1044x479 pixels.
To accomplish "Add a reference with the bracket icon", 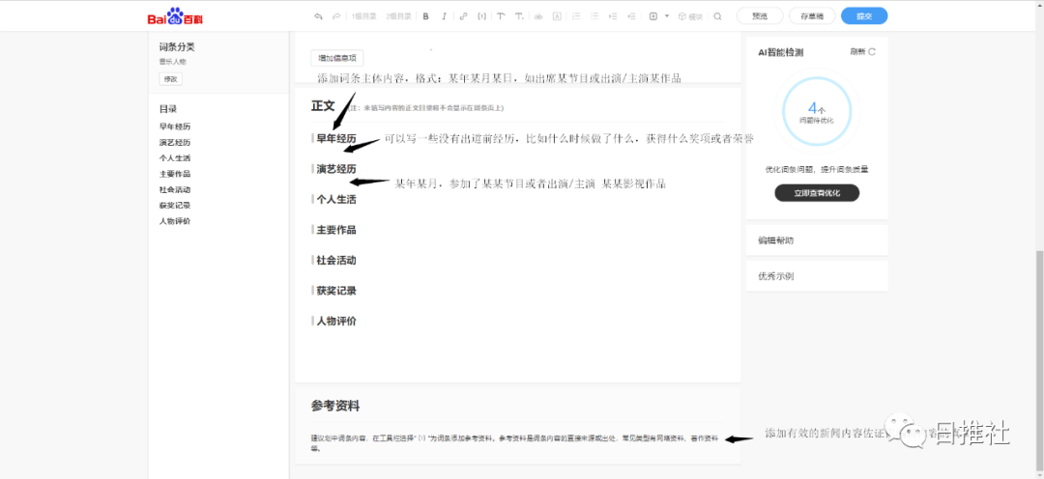I will pos(480,16).
